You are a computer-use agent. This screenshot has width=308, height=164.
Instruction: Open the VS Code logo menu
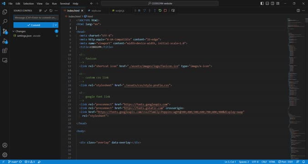(x=4, y=3)
